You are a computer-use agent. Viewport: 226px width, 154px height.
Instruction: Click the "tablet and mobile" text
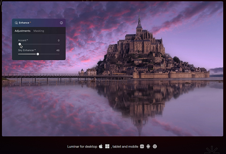pos(125,146)
